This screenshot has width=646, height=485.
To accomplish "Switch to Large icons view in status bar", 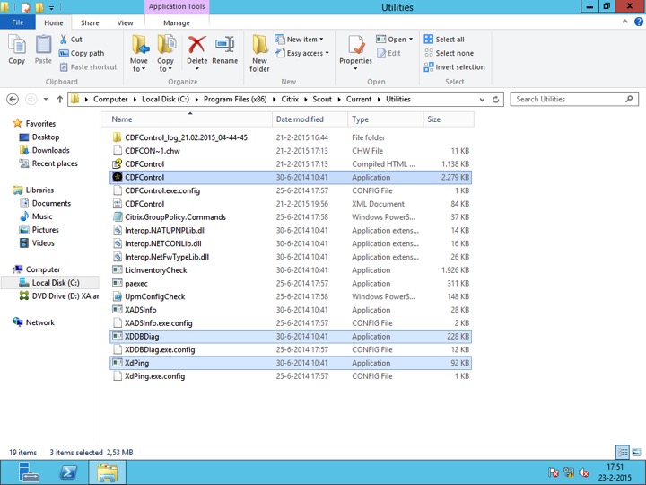I will click(x=636, y=453).
